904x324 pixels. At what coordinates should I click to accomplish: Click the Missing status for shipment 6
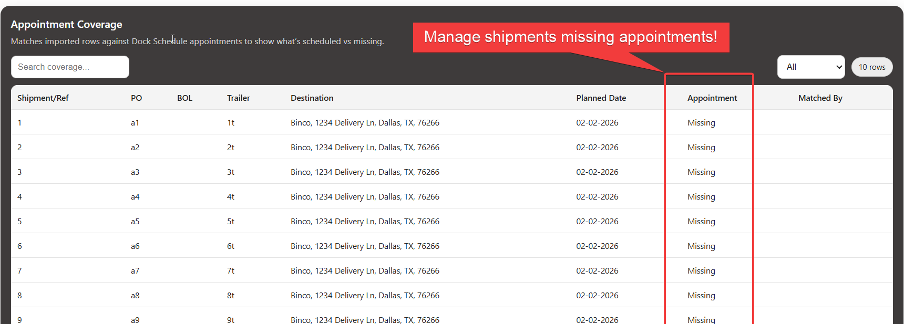pyautogui.click(x=701, y=246)
